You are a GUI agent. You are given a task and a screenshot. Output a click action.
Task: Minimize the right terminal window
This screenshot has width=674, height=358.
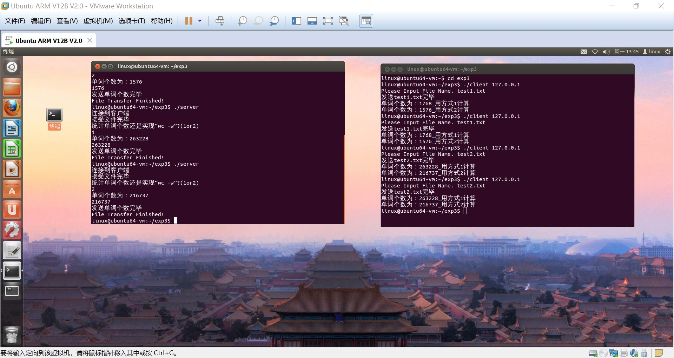(394, 69)
